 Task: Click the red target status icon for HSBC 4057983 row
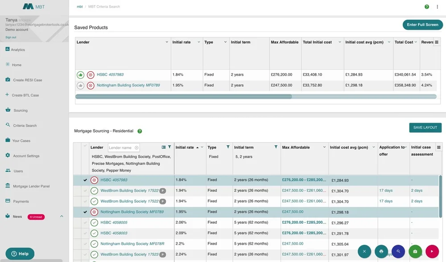coord(94,180)
